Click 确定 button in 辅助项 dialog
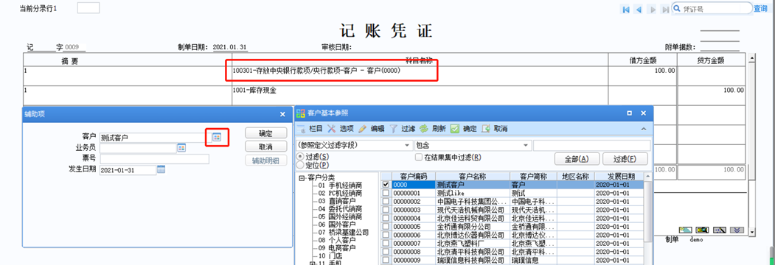Viewport: 775px width, 265px height. [266, 133]
